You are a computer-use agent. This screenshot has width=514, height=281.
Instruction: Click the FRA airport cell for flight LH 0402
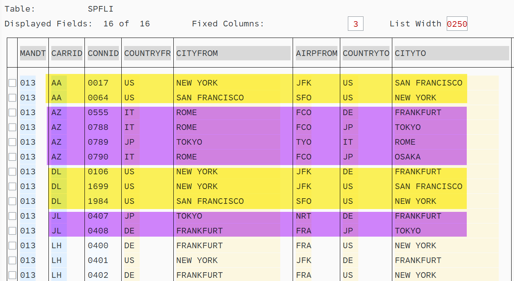(303, 275)
